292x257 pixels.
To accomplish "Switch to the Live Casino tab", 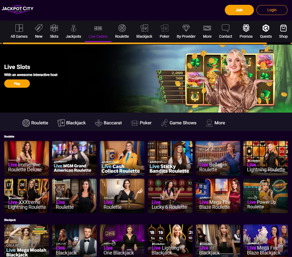I will 98,31.
